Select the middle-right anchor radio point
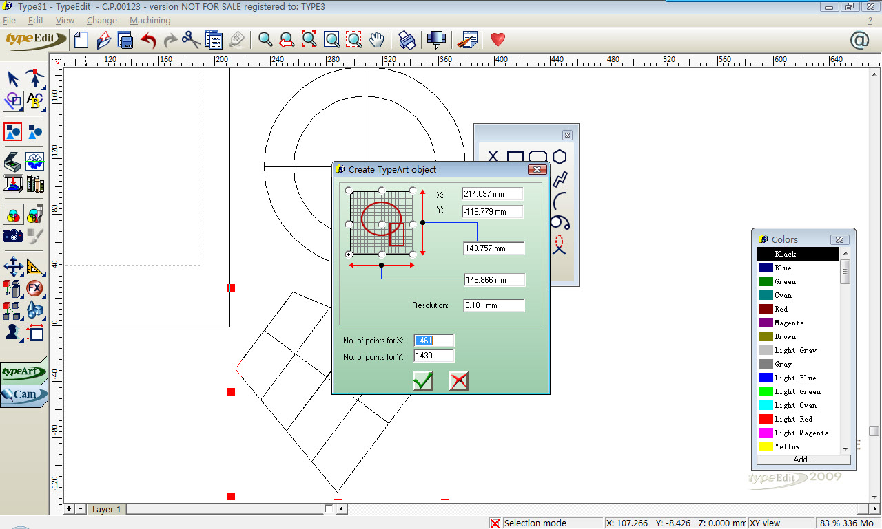 tap(413, 224)
